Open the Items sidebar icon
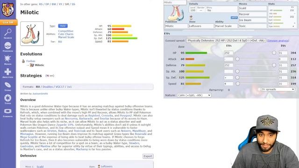This screenshot has width=299, height=168. [x=7, y=86]
